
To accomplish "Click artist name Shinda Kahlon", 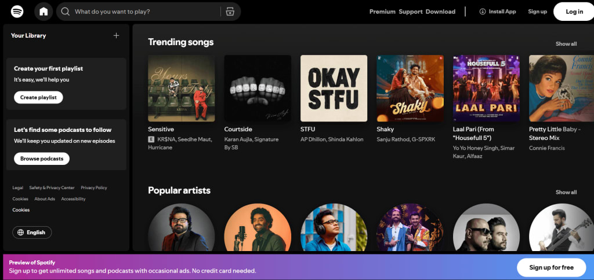I will point(347,139).
